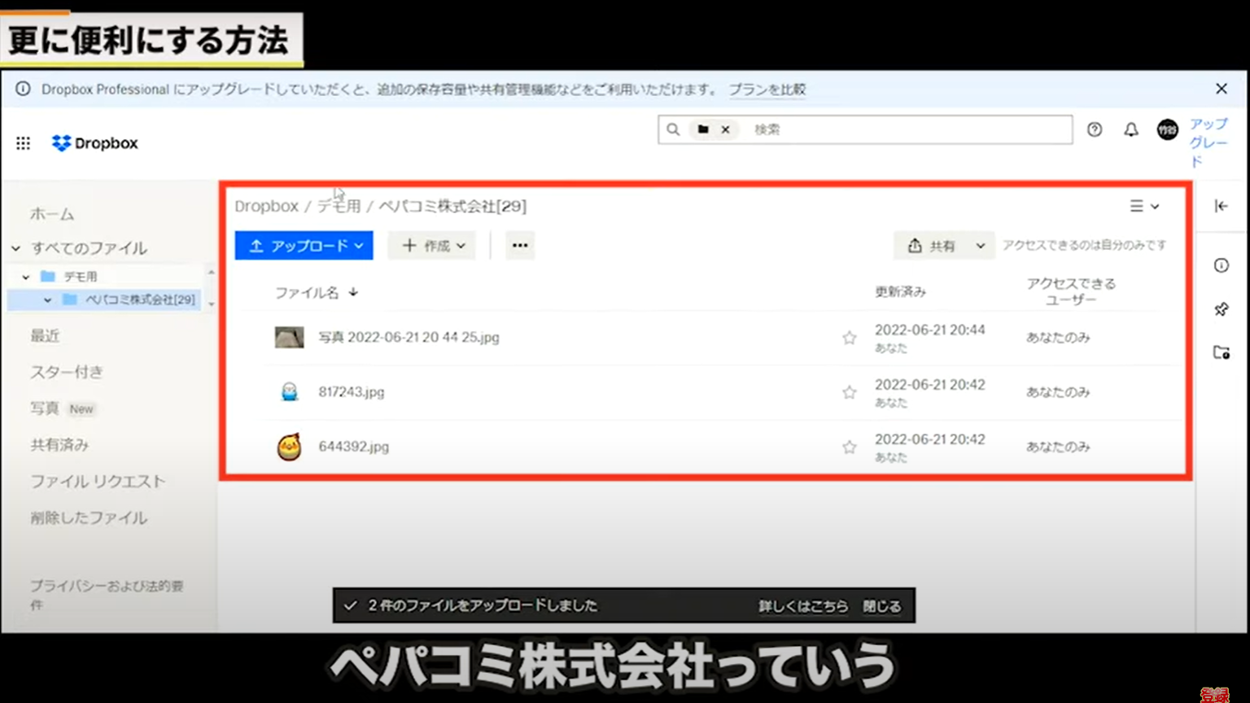Click the pin icon in right rail
This screenshot has height=703, width=1250.
tap(1221, 309)
